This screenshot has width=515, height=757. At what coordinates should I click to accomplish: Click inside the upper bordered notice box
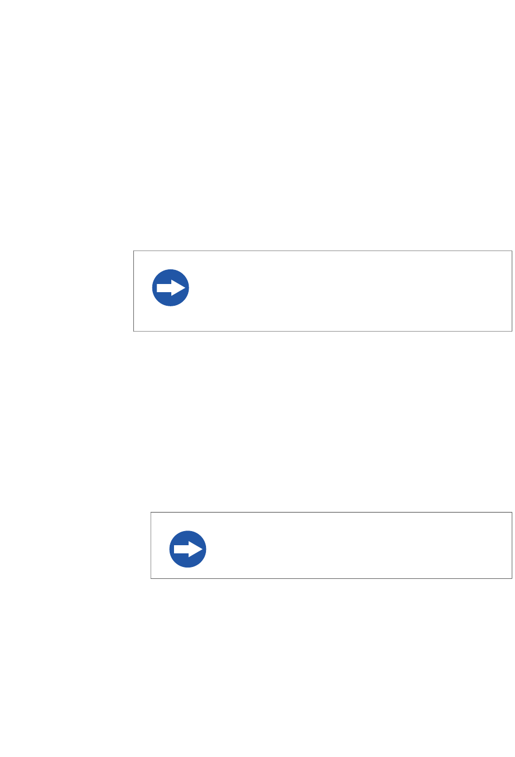323,291
